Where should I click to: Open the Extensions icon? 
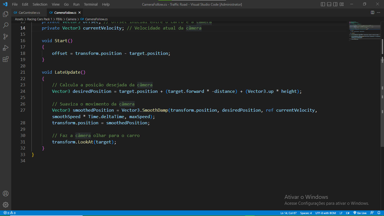[5, 59]
